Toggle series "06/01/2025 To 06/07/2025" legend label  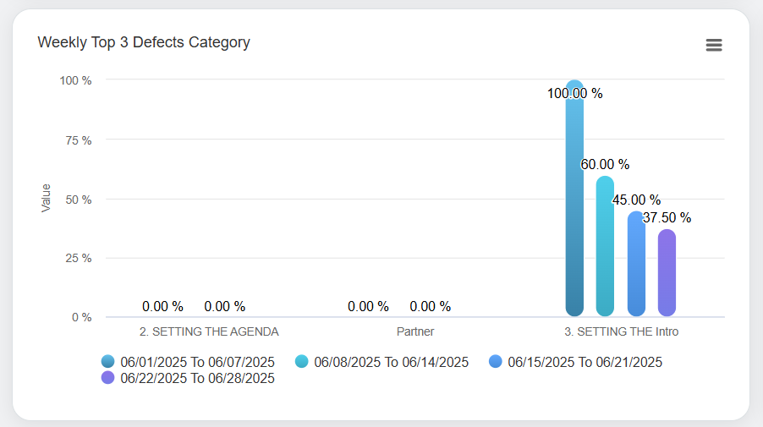(x=197, y=362)
